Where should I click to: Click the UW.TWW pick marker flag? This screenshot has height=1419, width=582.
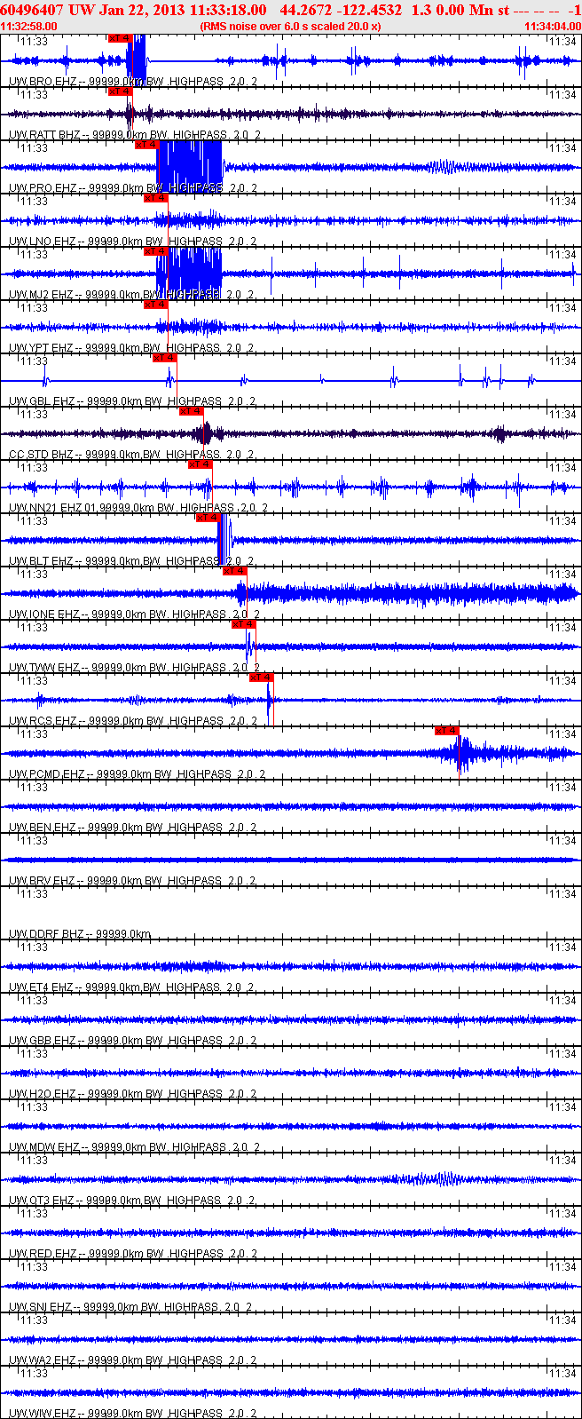(244, 624)
